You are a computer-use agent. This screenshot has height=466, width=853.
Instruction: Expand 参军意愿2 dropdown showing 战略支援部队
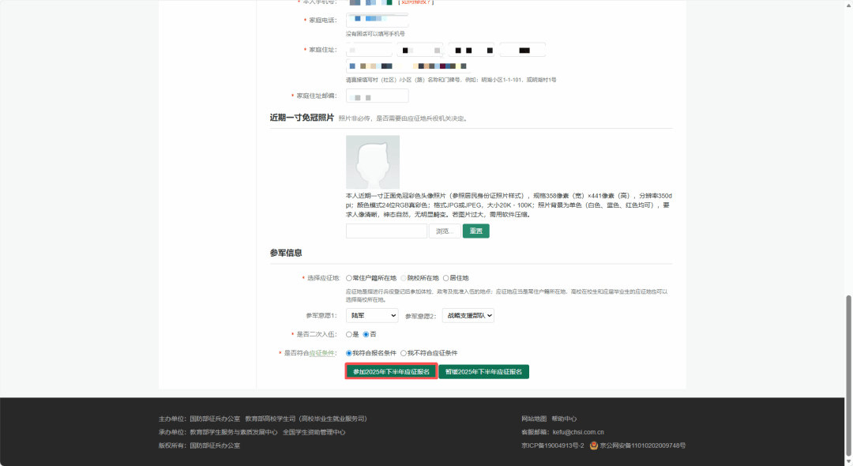[468, 316]
